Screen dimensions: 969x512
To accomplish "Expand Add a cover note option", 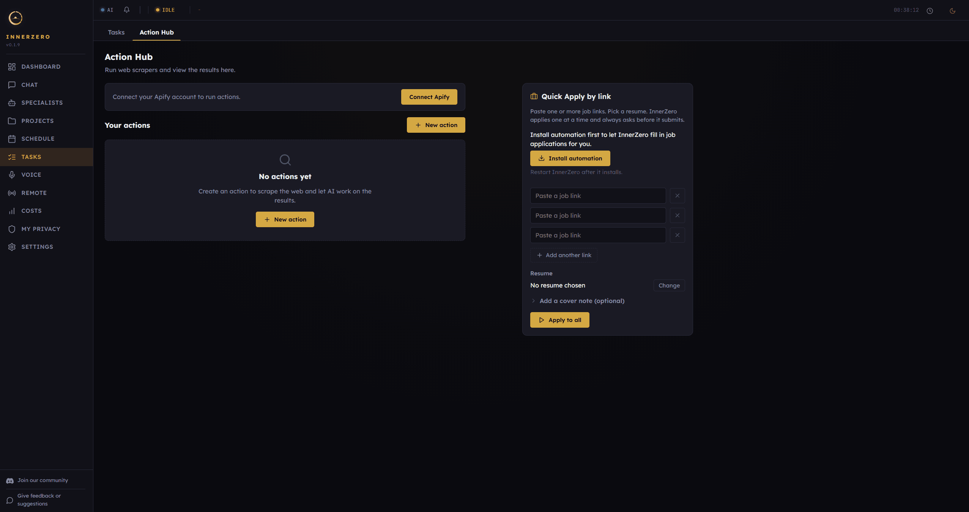I will coord(577,301).
